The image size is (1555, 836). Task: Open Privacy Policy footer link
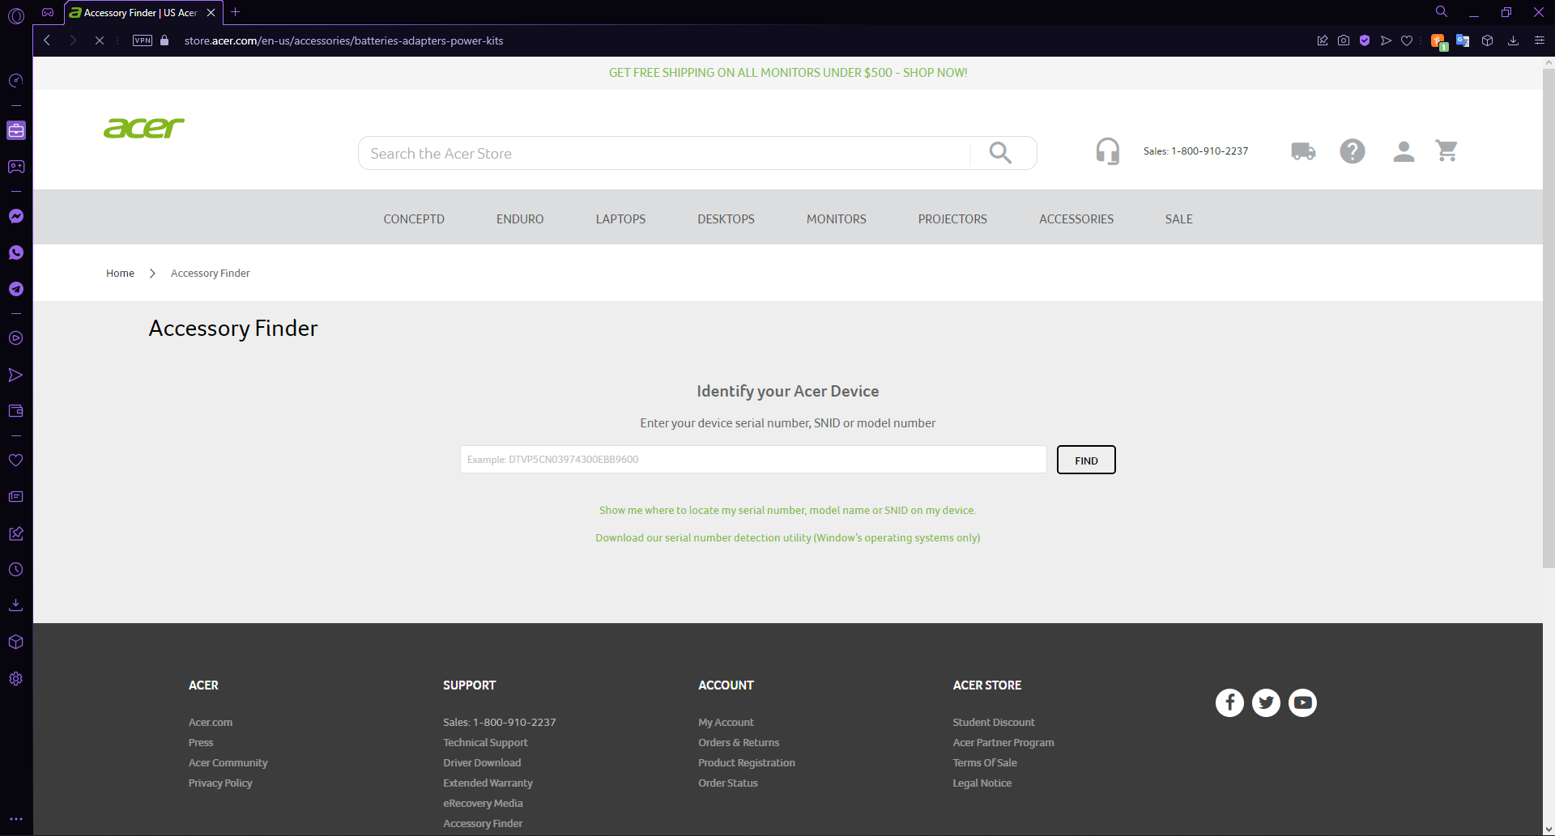click(220, 783)
